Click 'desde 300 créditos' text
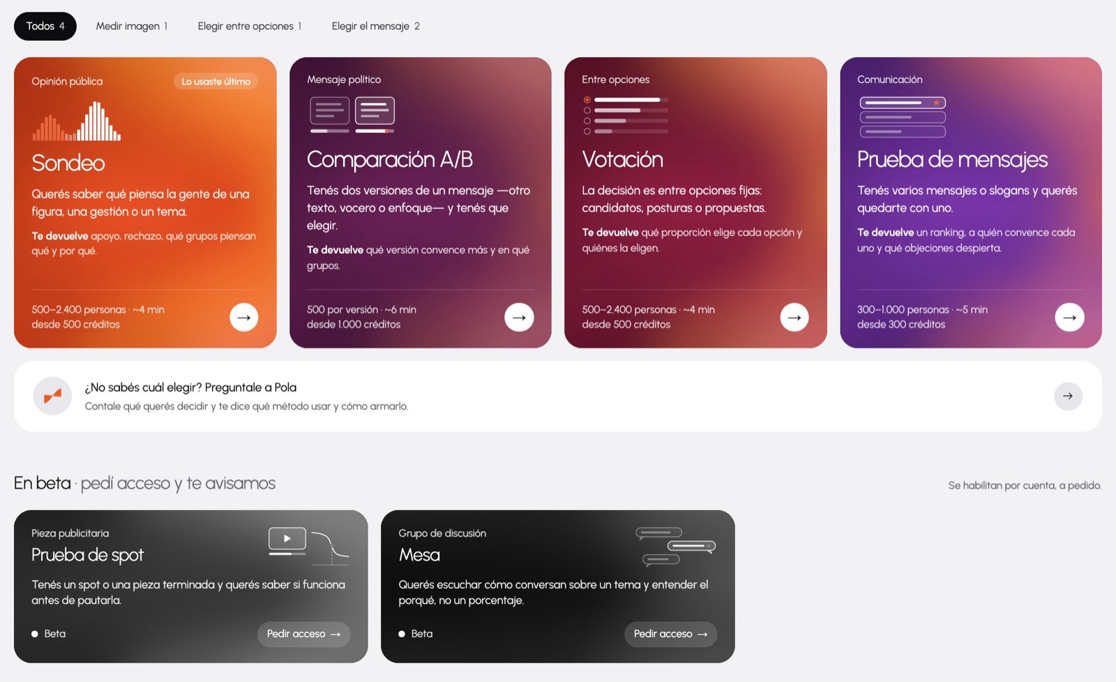The image size is (1116, 682). (901, 325)
